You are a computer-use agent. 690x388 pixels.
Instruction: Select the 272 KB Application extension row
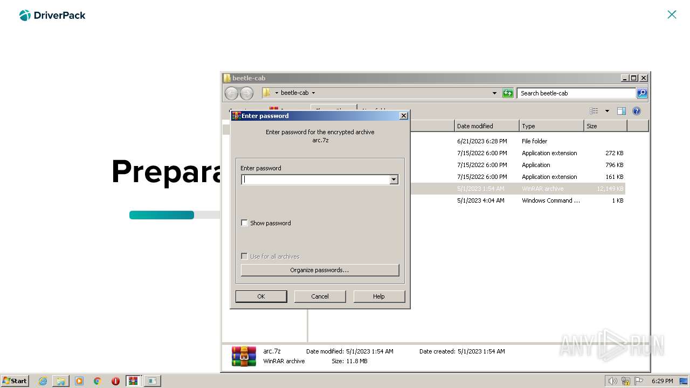click(517, 153)
